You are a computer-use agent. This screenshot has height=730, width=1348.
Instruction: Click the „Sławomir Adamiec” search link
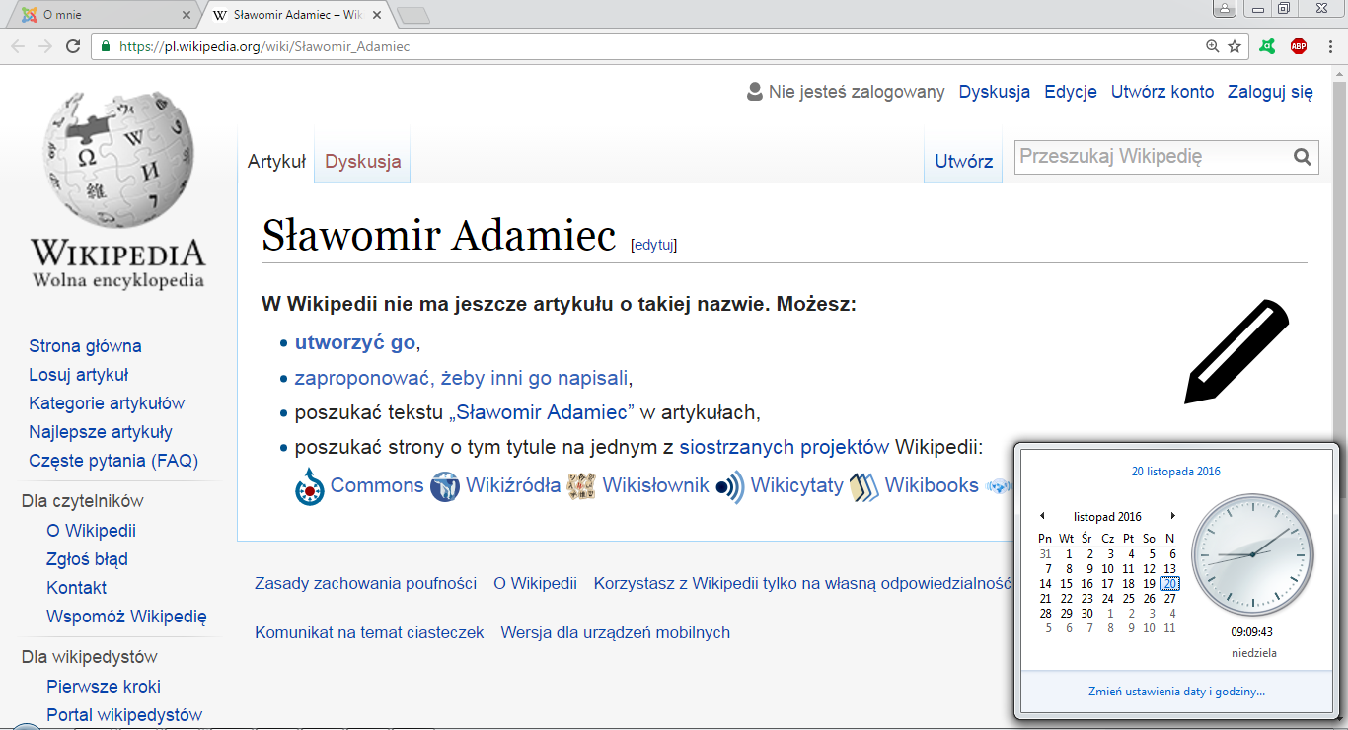[541, 412]
